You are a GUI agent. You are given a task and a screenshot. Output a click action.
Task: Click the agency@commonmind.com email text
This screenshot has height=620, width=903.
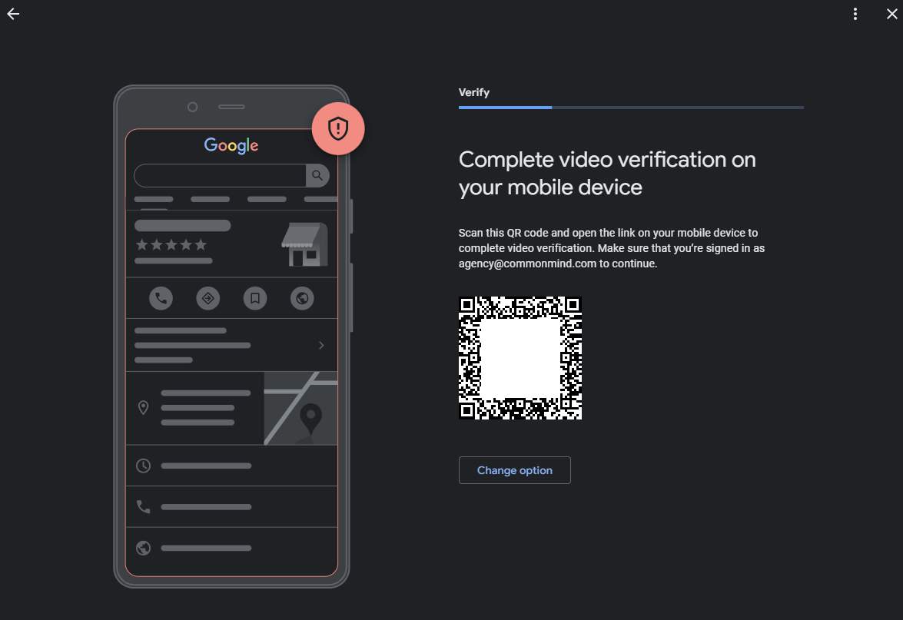[527, 264]
